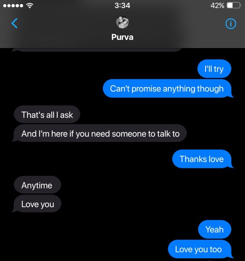Tap the received "Love you" bubble
The height and width of the screenshot is (261, 245).
tap(37, 204)
